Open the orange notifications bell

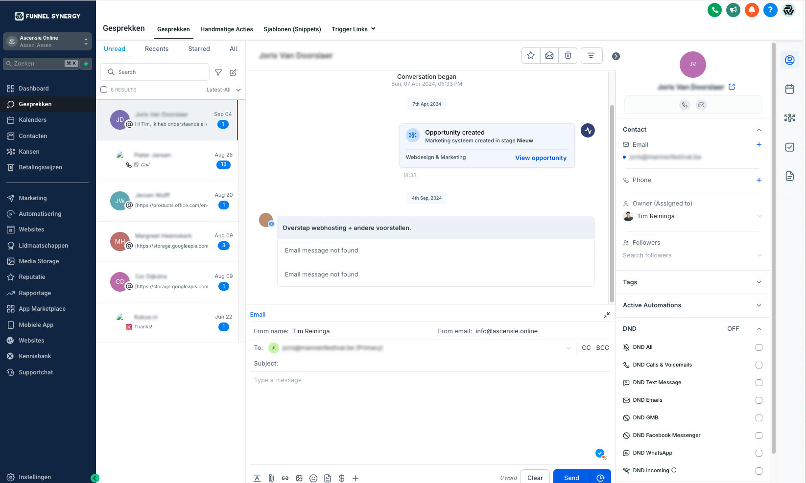click(x=752, y=10)
